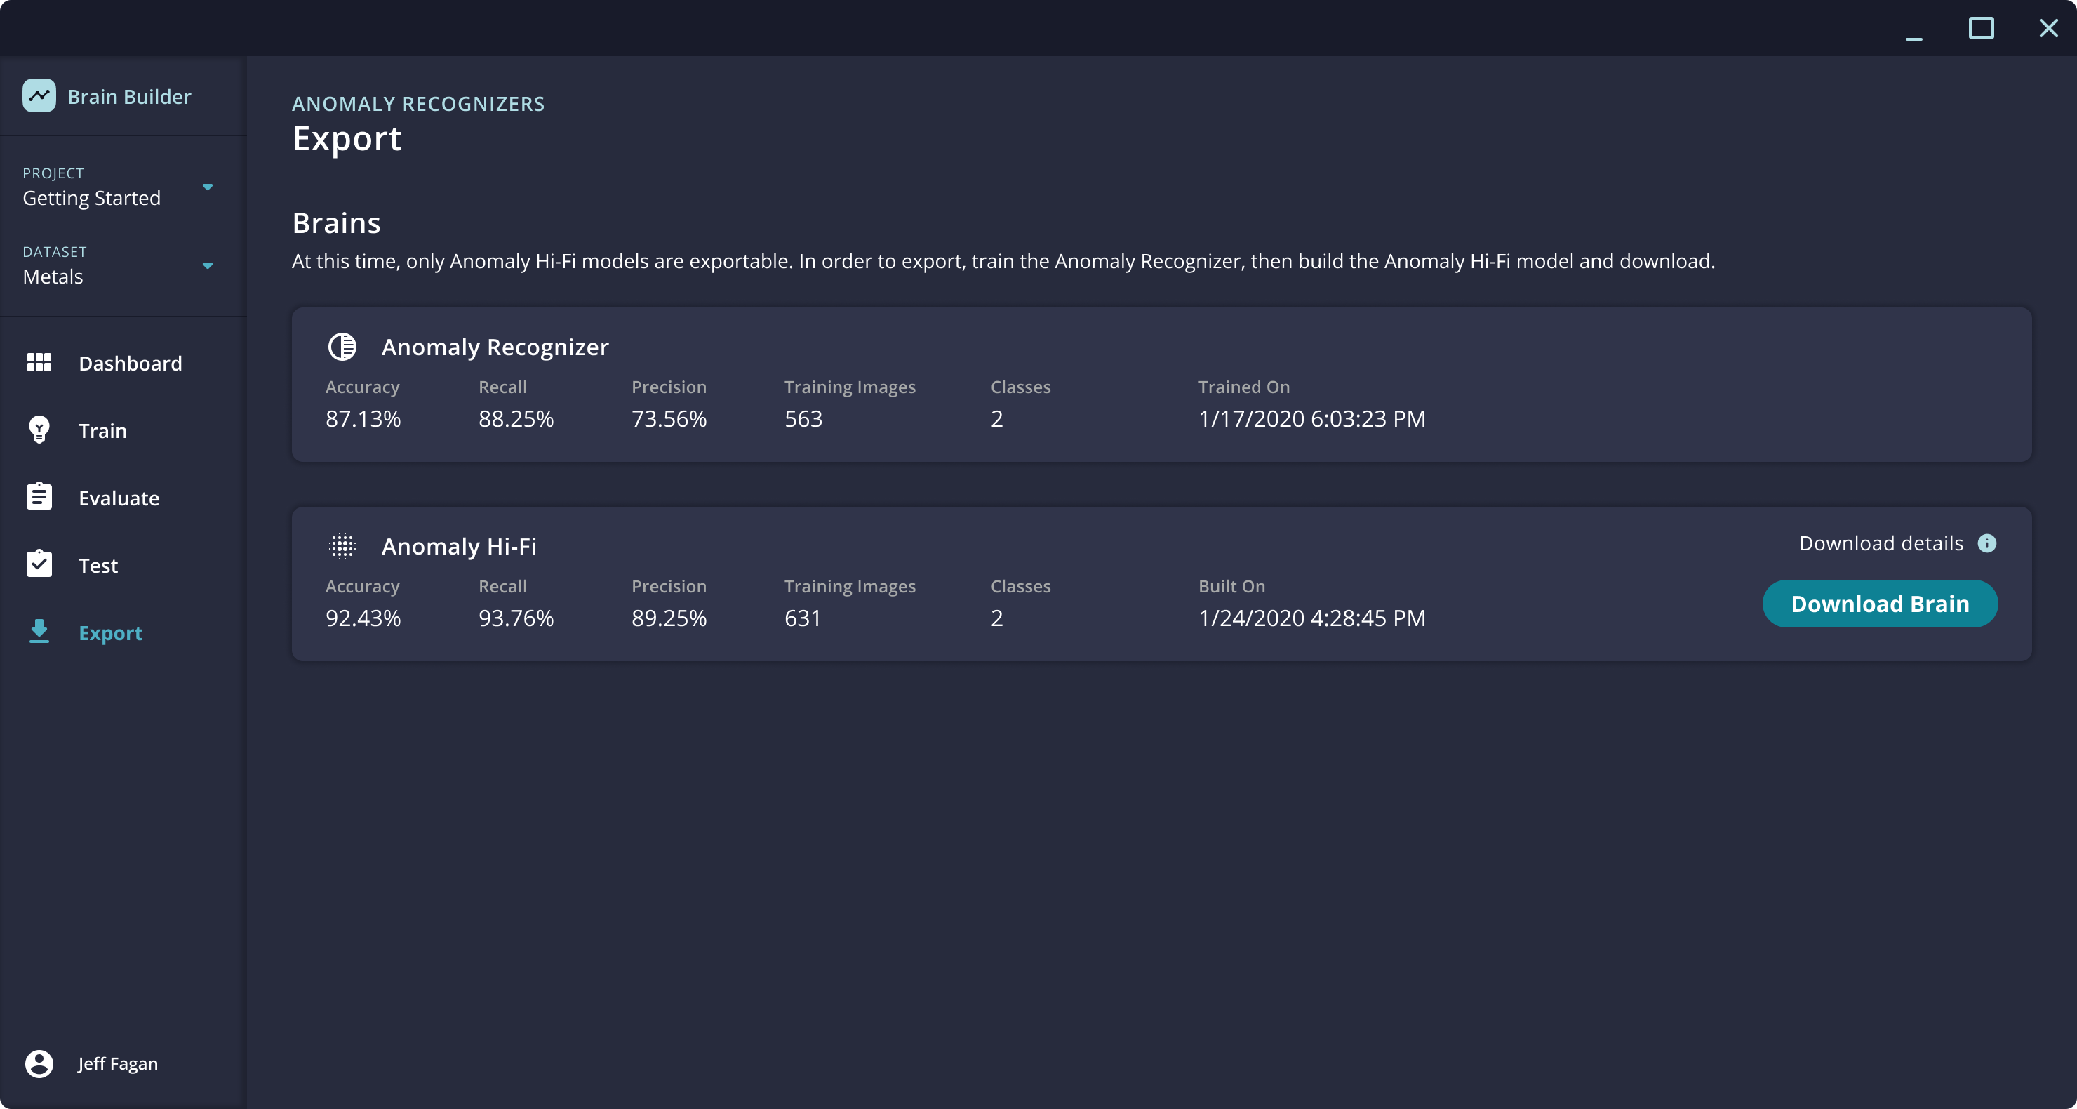Click the Download details link
2077x1109 pixels.
[1882, 543]
